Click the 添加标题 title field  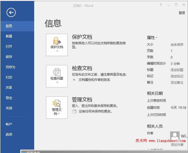point(177,70)
